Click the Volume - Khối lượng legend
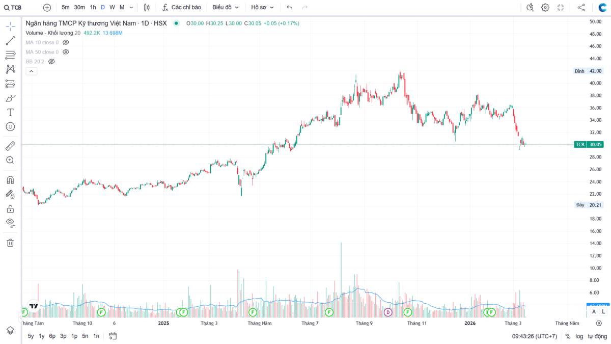 coord(49,33)
